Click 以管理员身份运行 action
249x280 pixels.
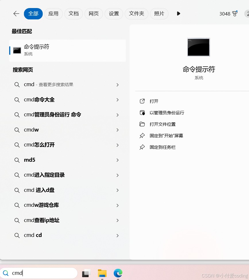tap(167, 113)
